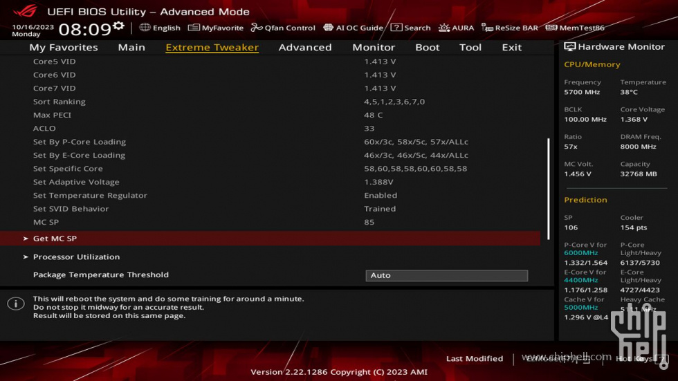Open the AI OC Guide icon
The width and height of the screenshot is (678, 381).
point(328,28)
